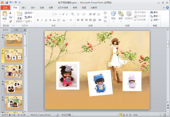Screen dimensions: 170x117
Task: Toggle strikethrough formatting
Action: [54, 20]
